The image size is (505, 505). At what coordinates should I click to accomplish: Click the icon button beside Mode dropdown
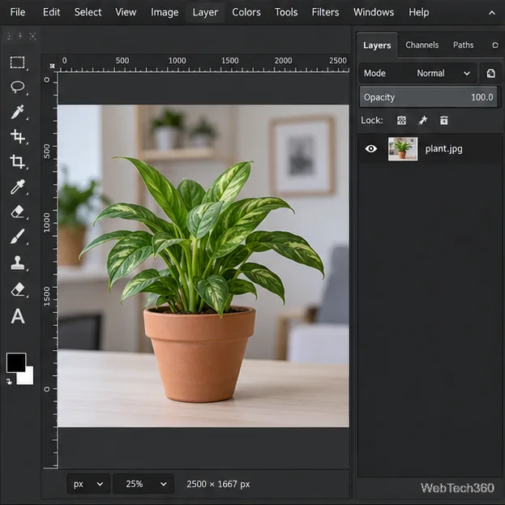(x=490, y=74)
